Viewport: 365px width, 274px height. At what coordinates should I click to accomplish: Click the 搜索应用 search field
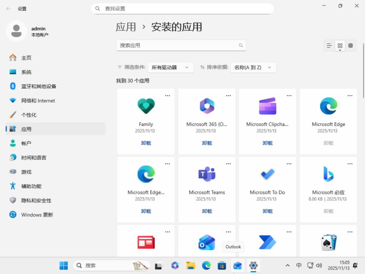pyautogui.click(x=181, y=45)
